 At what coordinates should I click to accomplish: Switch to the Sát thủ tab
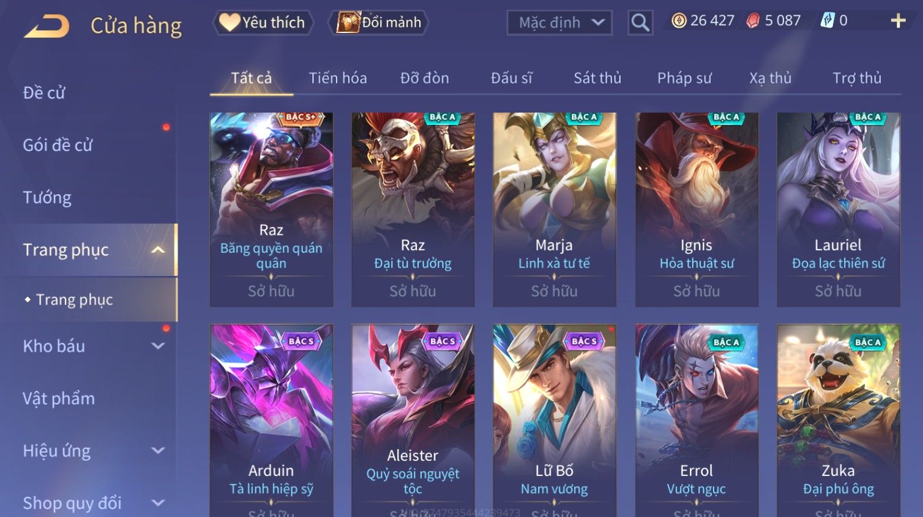pyautogui.click(x=597, y=78)
